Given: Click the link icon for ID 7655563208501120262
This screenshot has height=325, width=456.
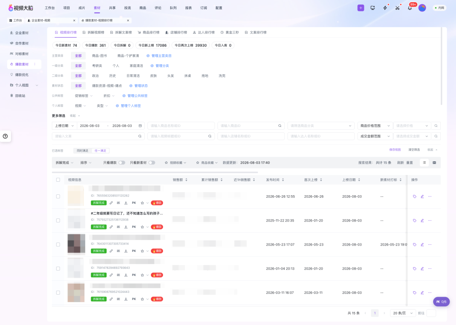Looking at the screenshot, I should (x=111, y=203).
